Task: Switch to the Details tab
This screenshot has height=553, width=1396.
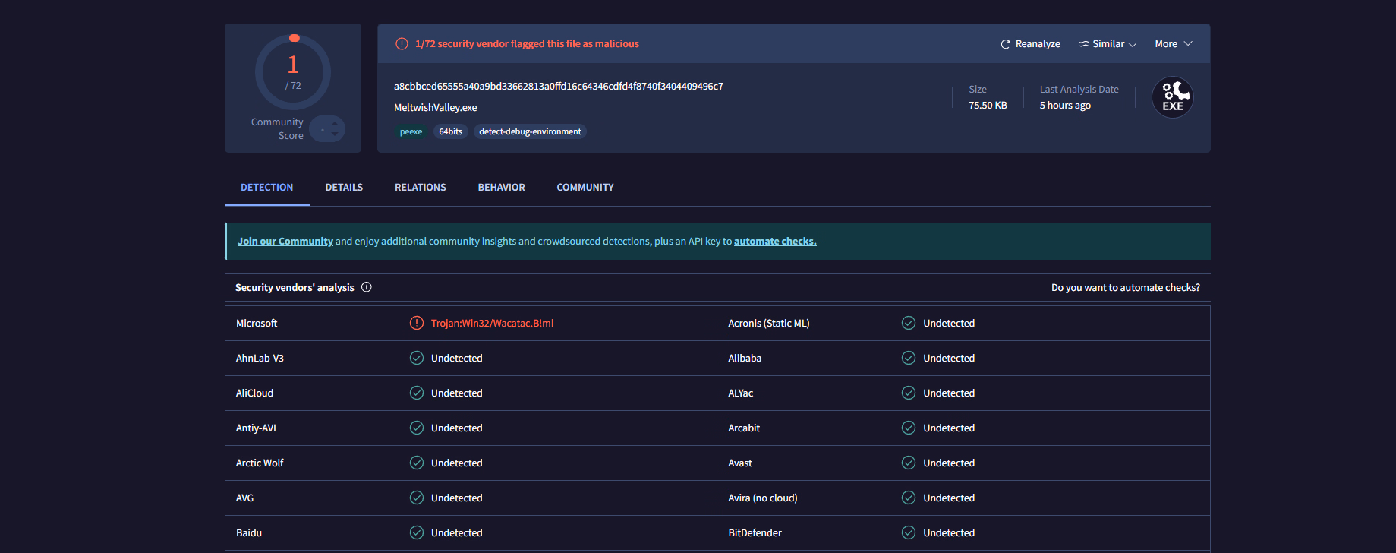Action: [x=344, y=188]
